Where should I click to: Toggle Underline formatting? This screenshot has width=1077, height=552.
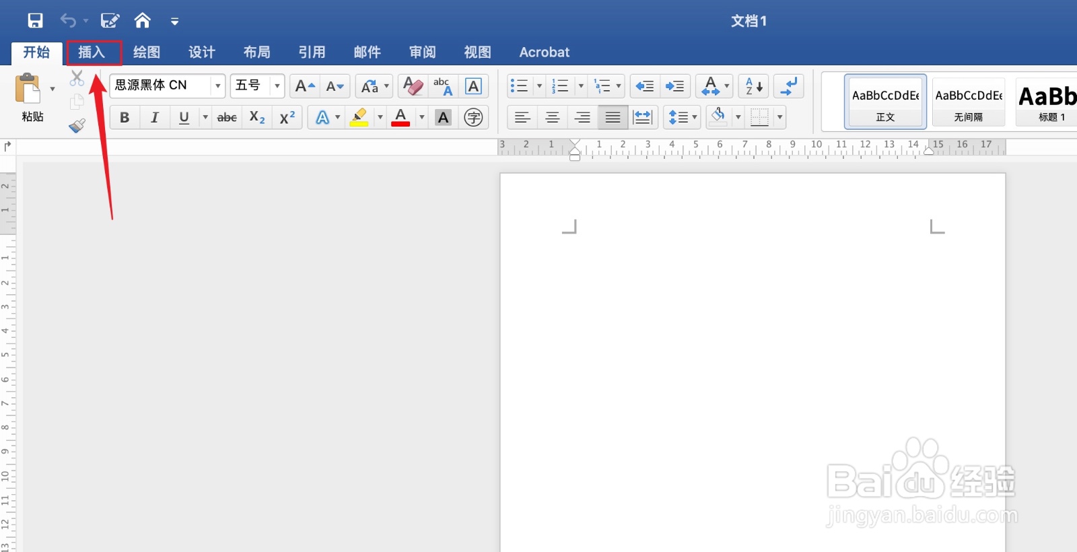tap(184, 117)
